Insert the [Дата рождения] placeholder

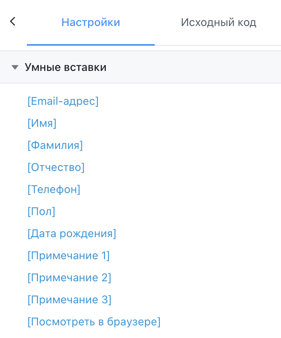point(71,234)
